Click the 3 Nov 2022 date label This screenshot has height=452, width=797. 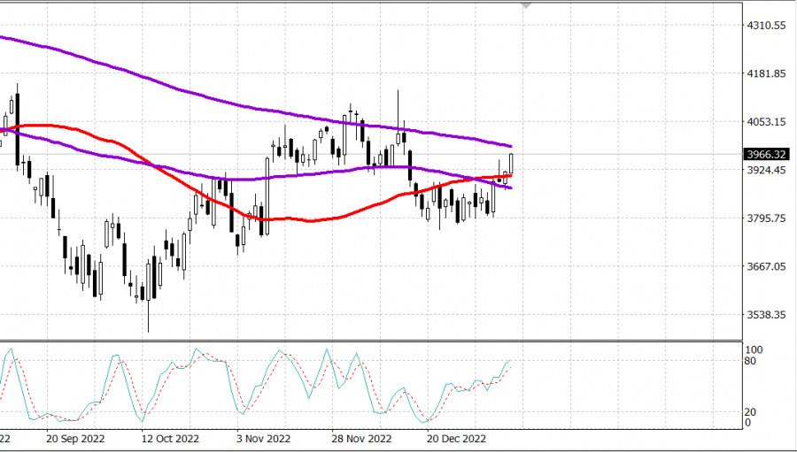click(x=263, y=439)
